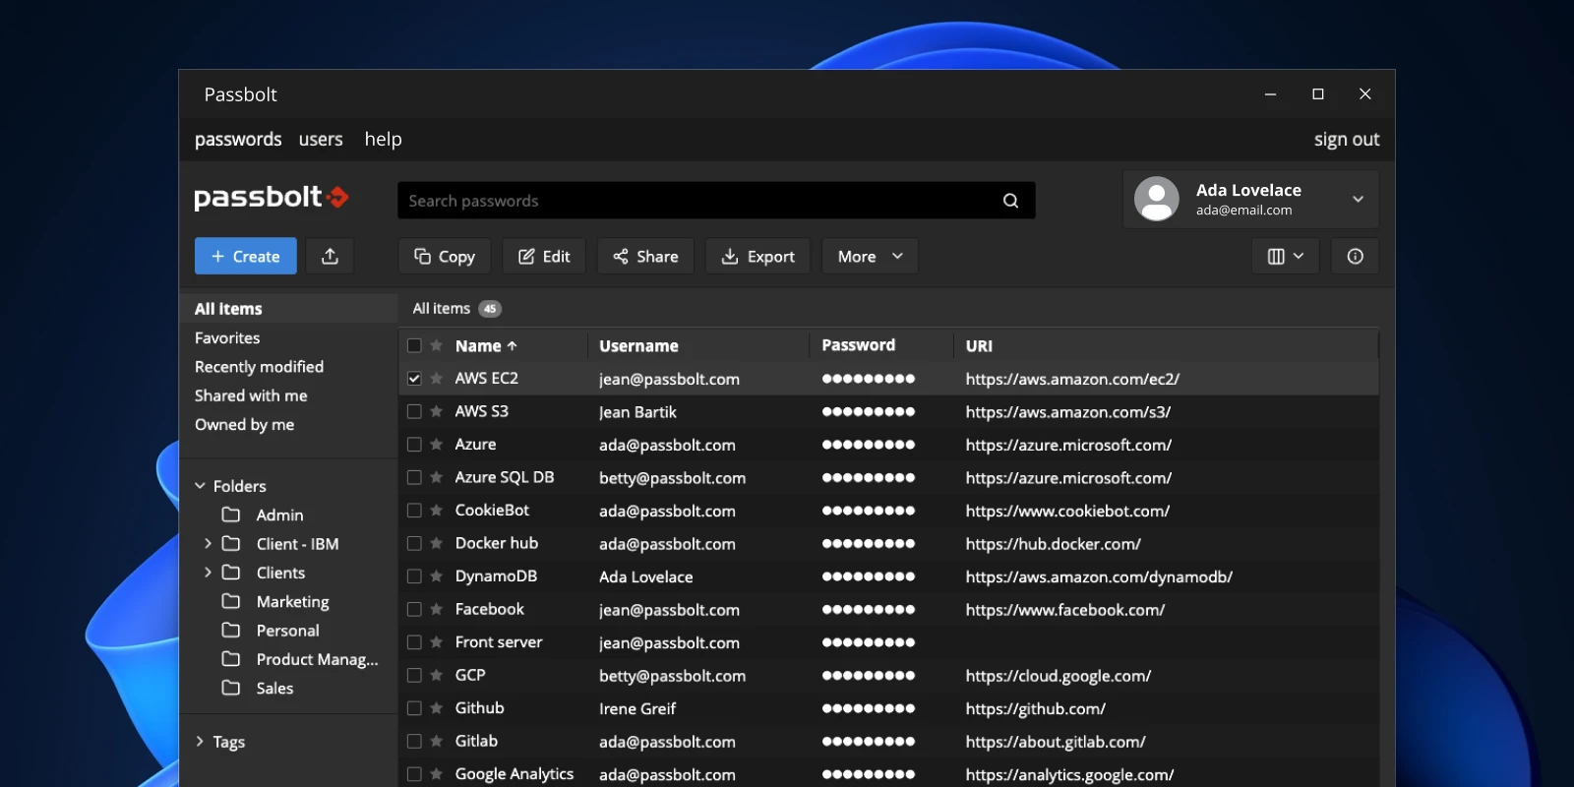
Task: Sort by Username column header
Action: pyautogui.click(x=638, y=345)
